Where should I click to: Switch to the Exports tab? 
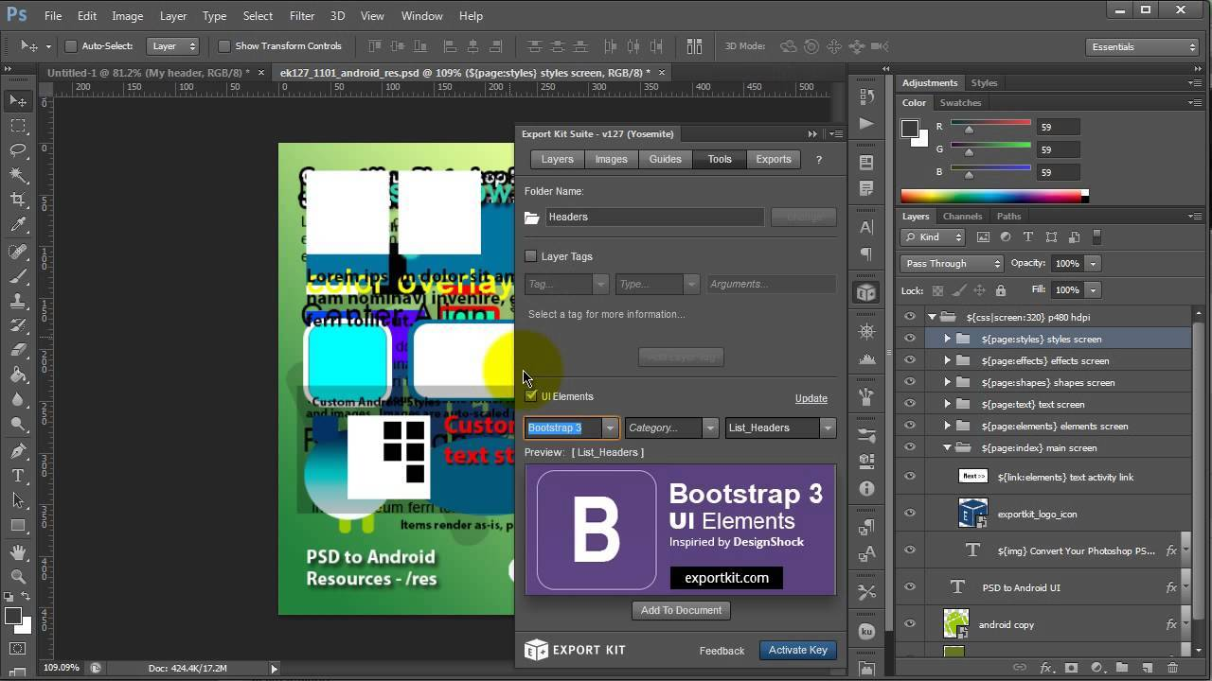(x=774, y=160)
